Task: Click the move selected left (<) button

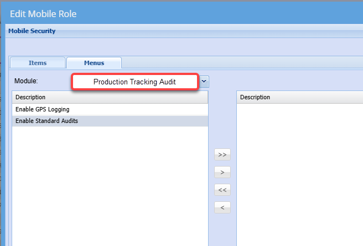Action: click(x=222, y=208)
